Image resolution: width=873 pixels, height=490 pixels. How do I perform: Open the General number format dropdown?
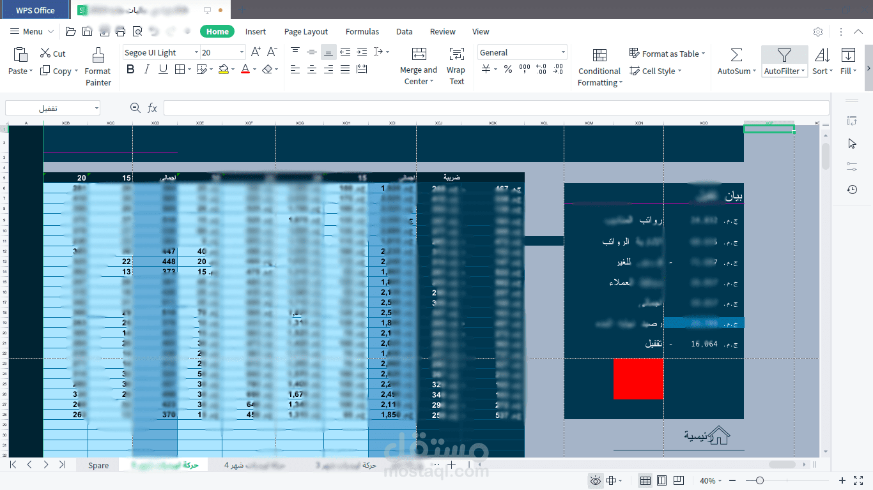click(563, 52)
